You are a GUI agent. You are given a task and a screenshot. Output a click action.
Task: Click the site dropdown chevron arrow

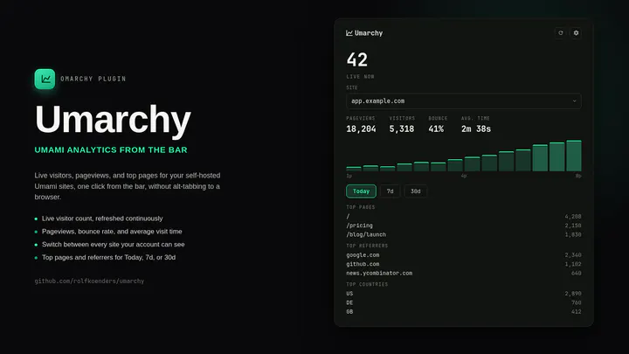coord(574,101)
